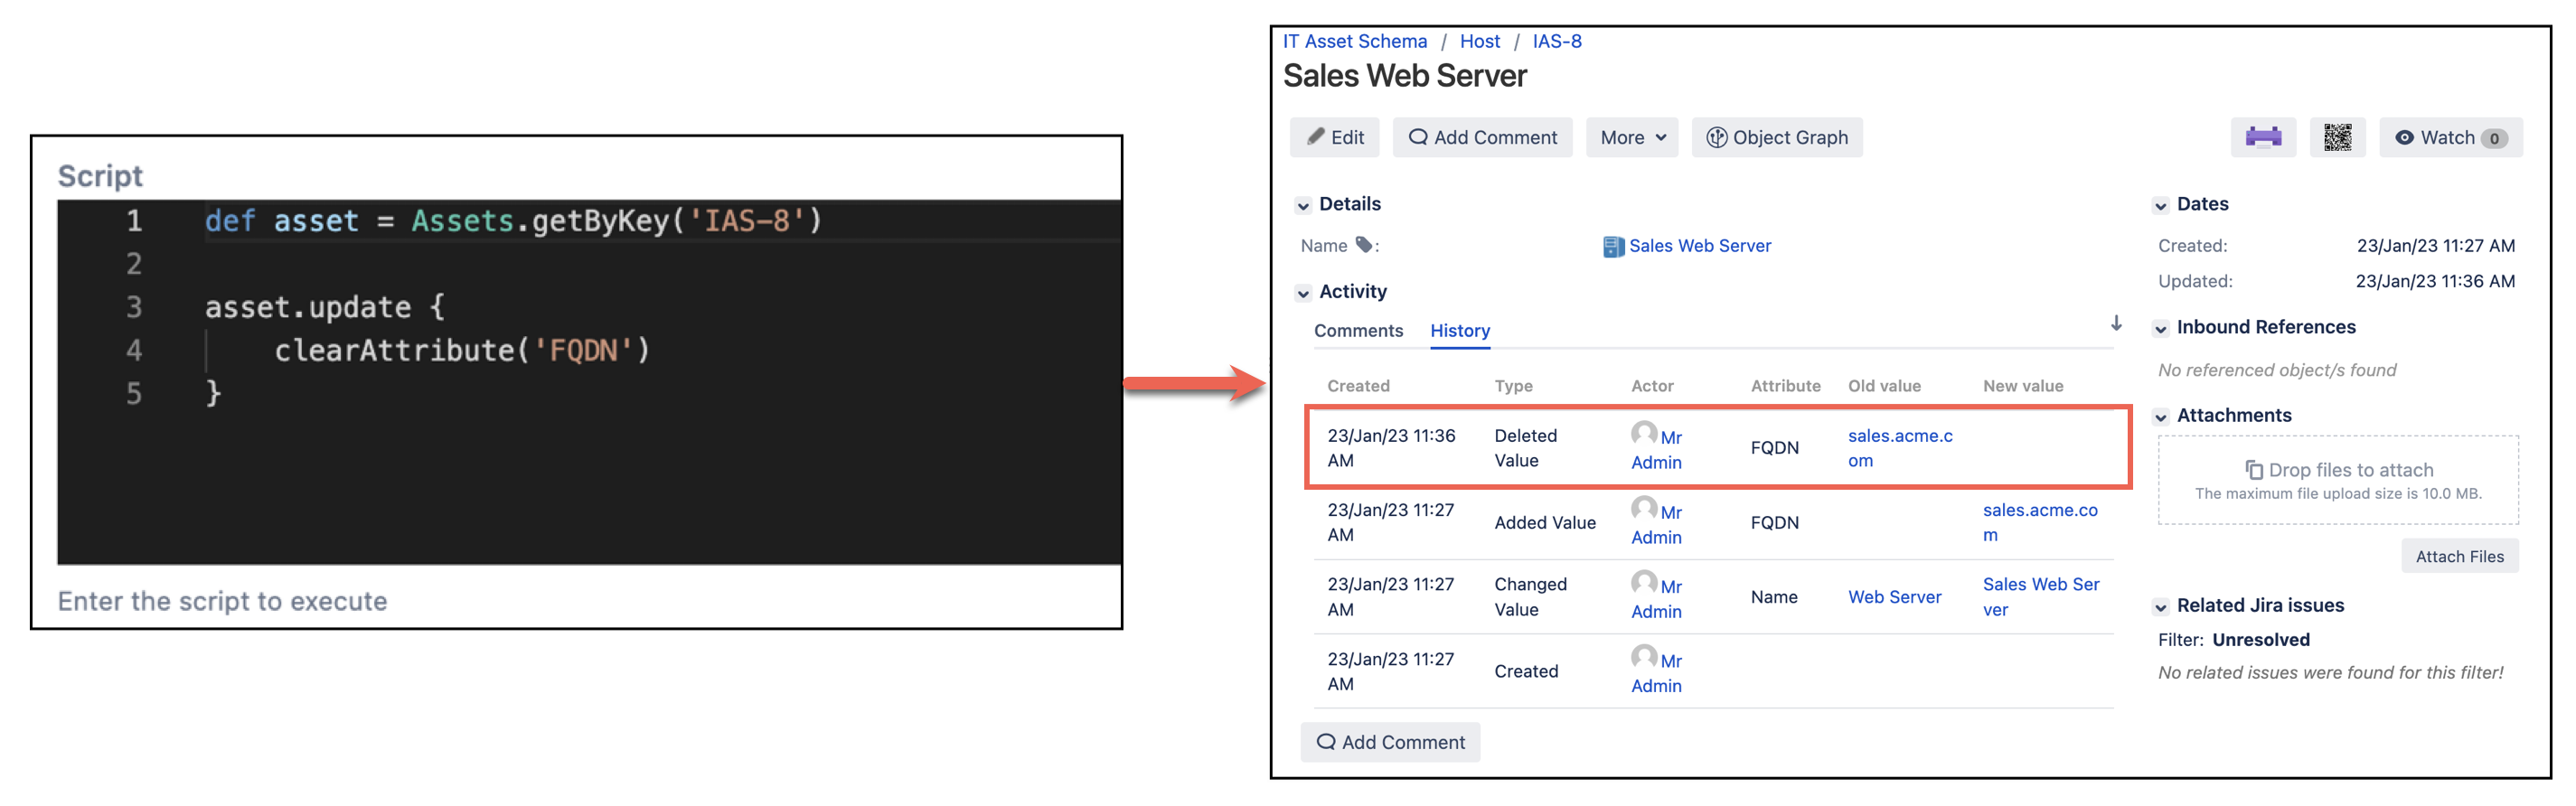The width and height of the screenshot is (2576, 806).
Task: Toggle Watch on this object
Action: tap(2450, 137)
